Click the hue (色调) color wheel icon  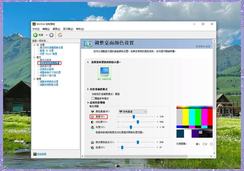click(92, 148)
